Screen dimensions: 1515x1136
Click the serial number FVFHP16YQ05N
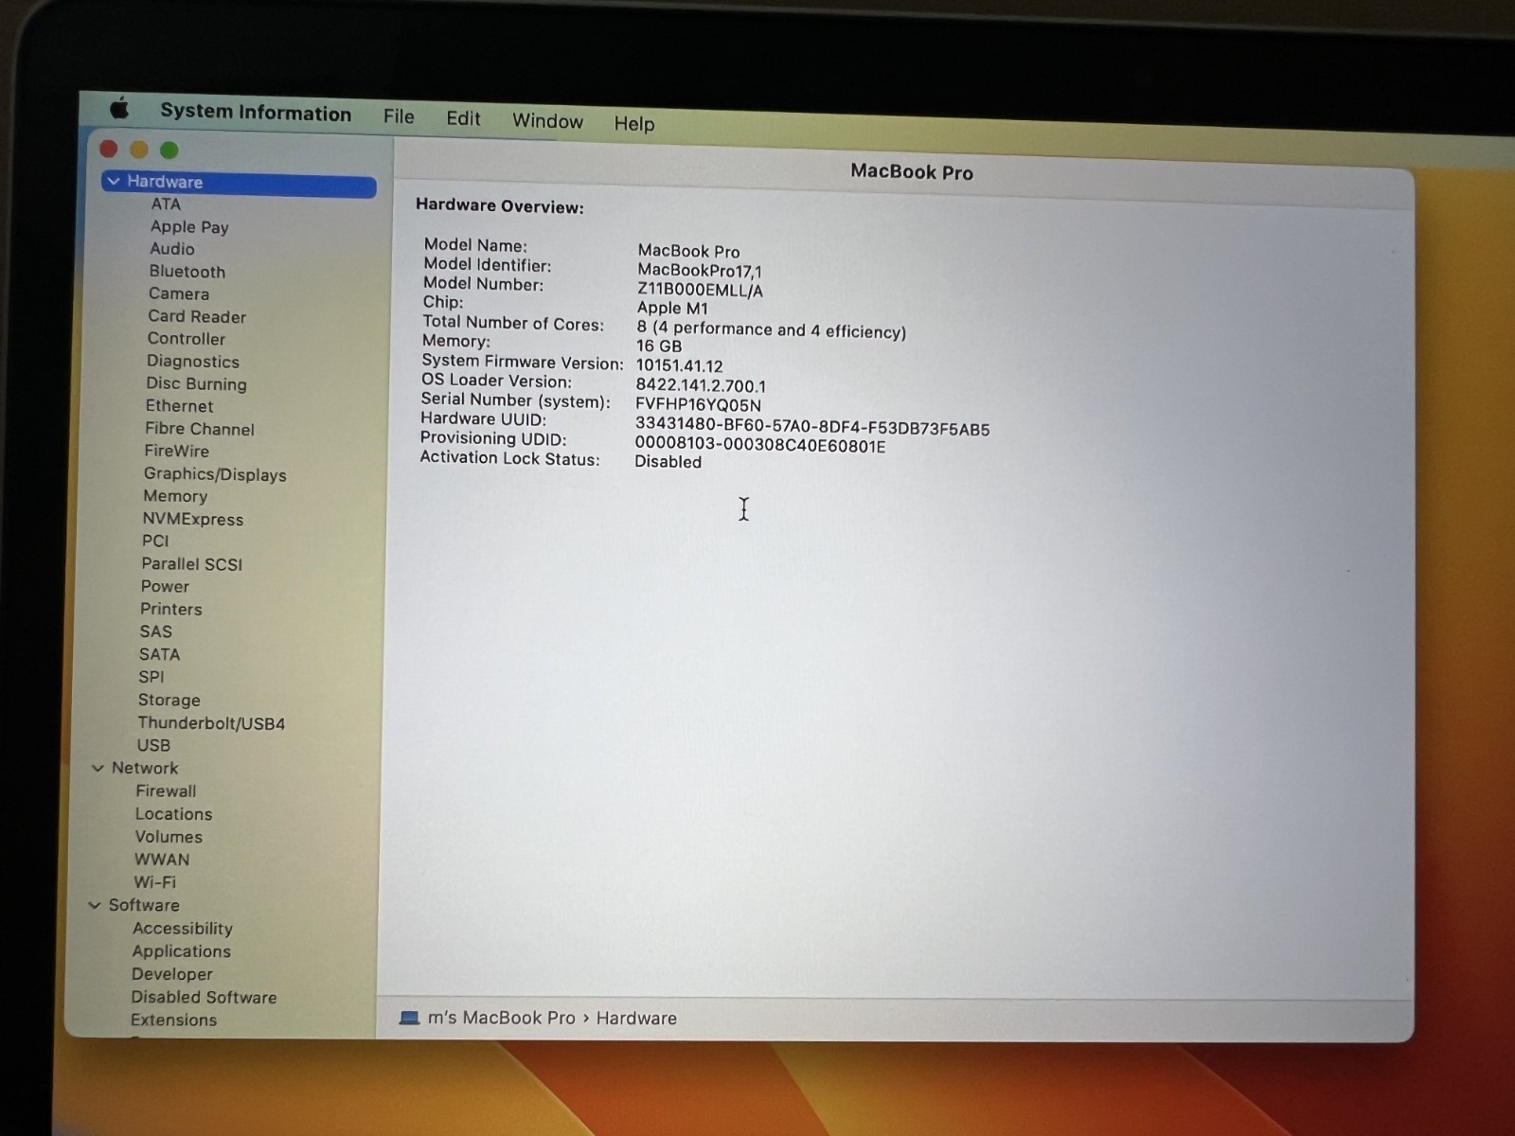coord(698,404)
